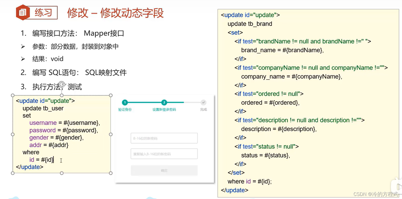402x199 pixels.
Task: Click the bottom-middle resize handle of the tb_user text box
Action: [62, 173]
